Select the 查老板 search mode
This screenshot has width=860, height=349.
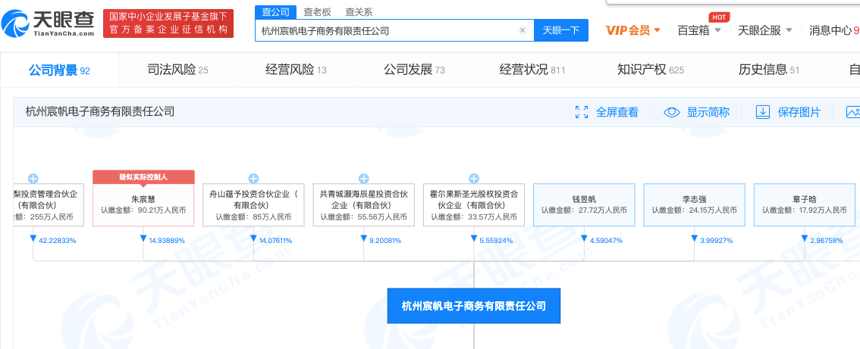pos(316,12)
